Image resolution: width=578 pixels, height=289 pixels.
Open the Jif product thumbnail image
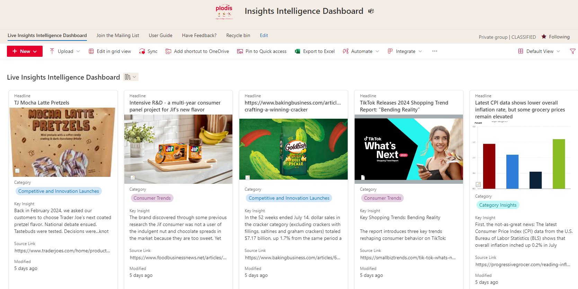tap(178, 149)
